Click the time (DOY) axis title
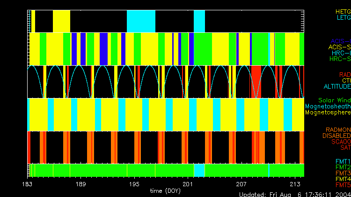 coord(166,191)
